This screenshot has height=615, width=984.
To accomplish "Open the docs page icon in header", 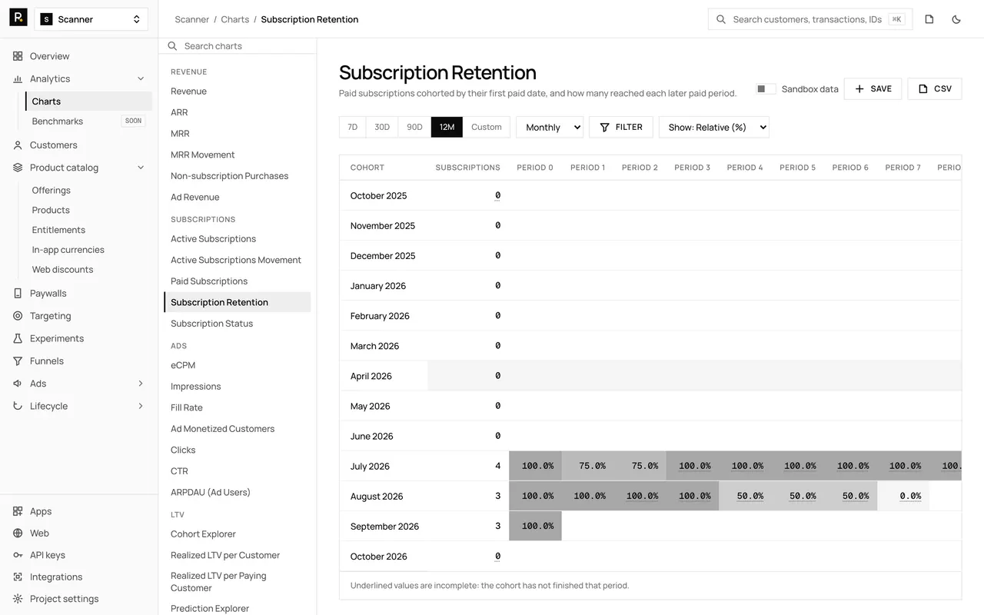I will pyautogui.click(x=929, y=19).
